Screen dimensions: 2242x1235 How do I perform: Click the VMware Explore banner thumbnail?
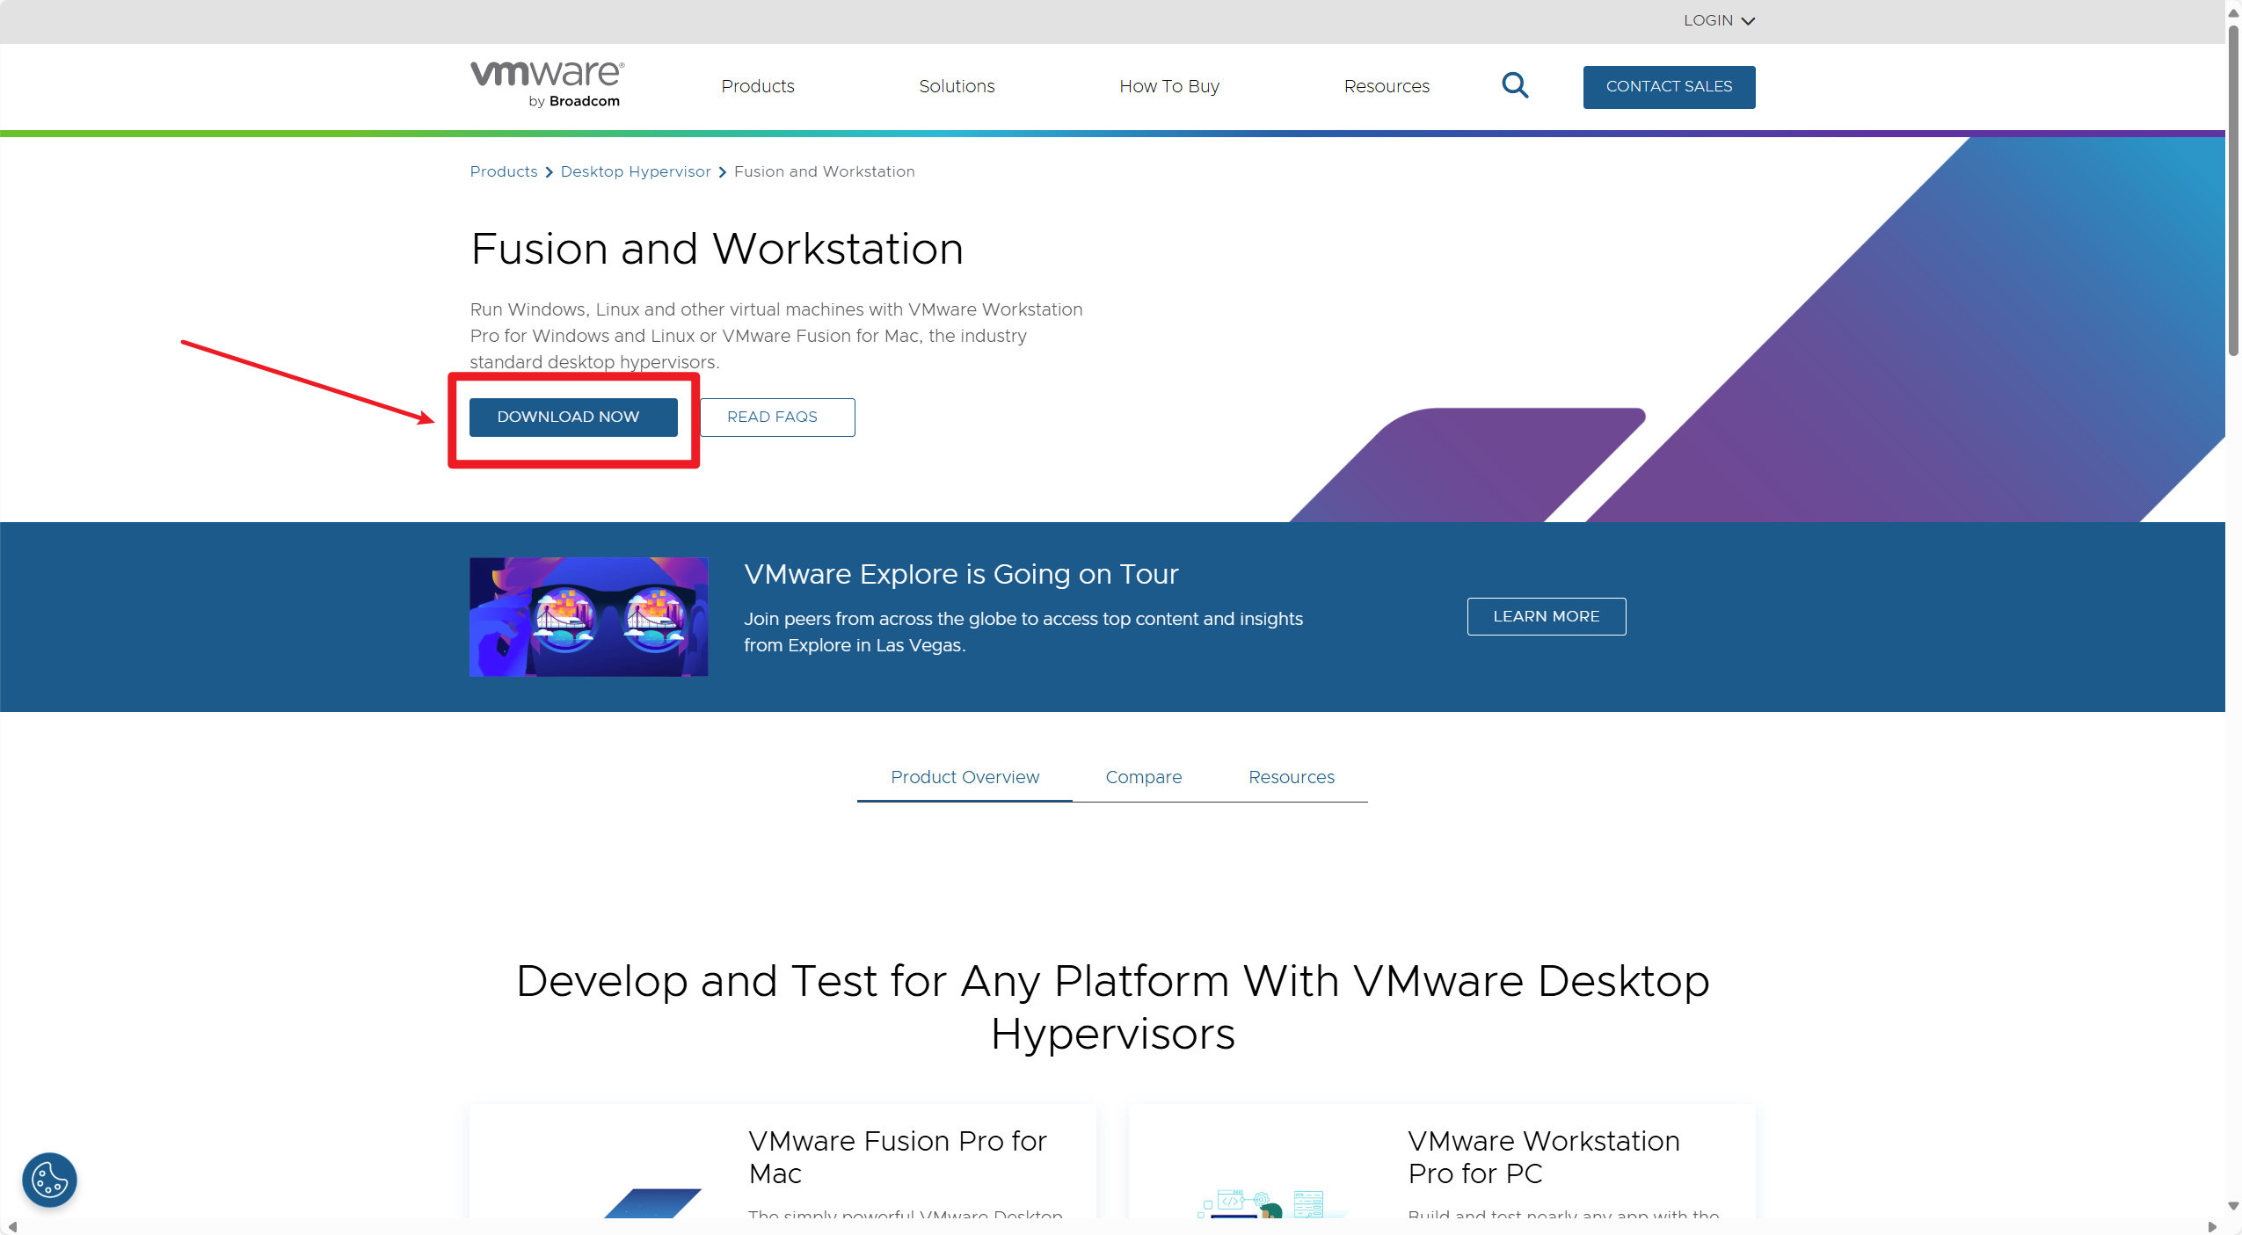point(588,616)
